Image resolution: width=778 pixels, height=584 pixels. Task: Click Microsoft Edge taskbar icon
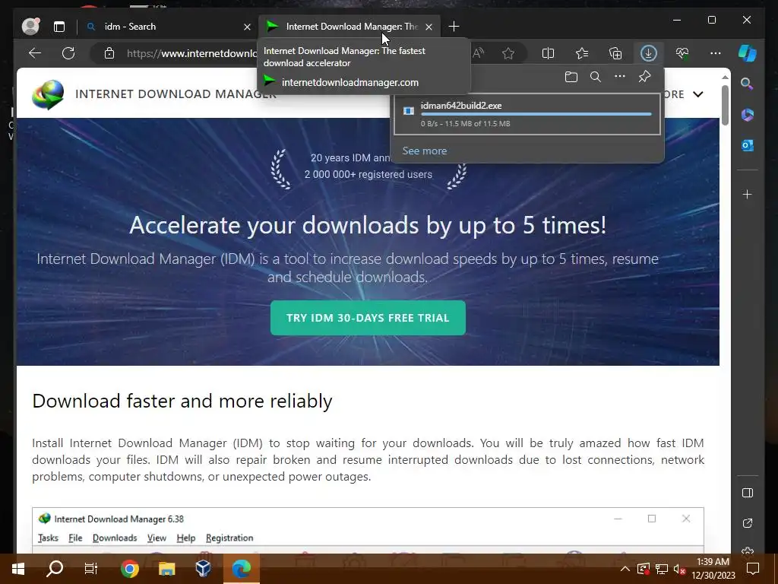coord(241,569)
